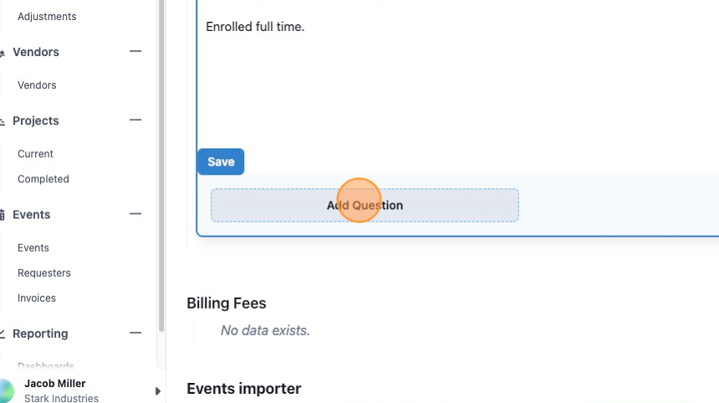This screenshot has height=403, width=719.
Task: Open the user menu arrow beside Jacob Miller
Action: point(158,391)
